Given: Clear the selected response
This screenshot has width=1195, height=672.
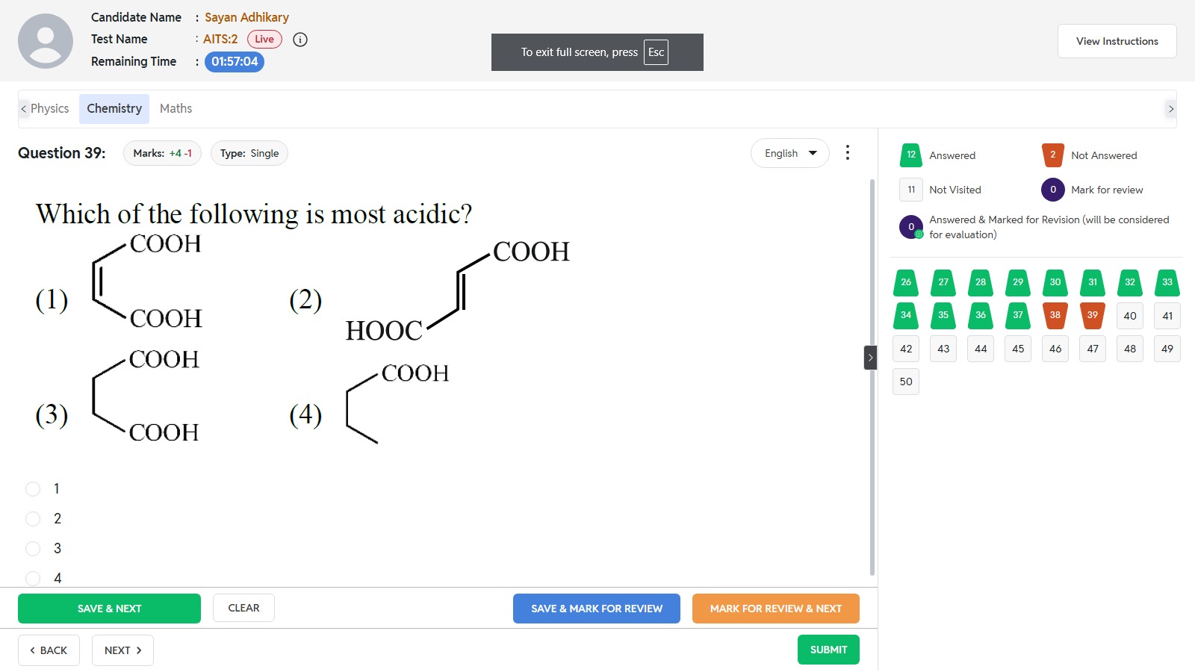Looking at the screenshot, I should pos(243,608).
